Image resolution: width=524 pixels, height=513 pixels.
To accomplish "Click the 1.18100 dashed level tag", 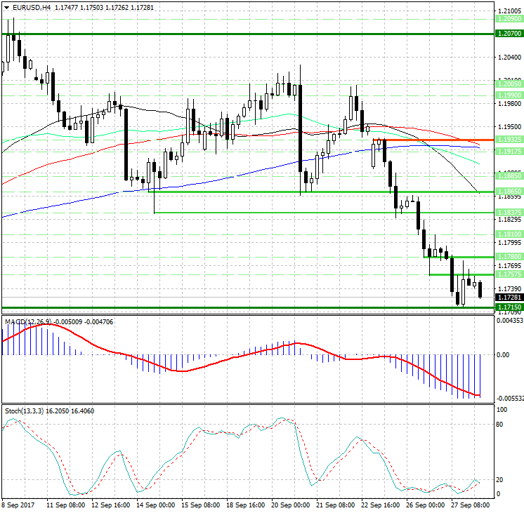I will [x=508, y=234].
